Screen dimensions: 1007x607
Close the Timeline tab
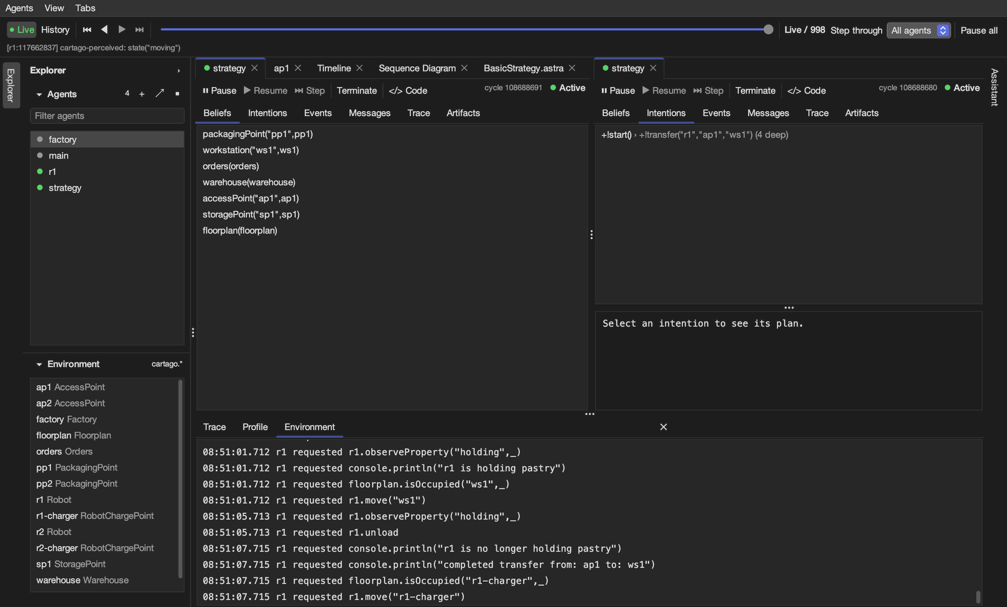pos(359,68)
